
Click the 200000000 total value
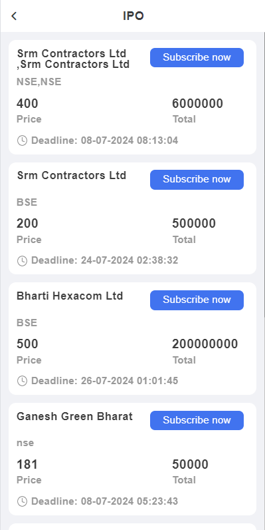(x=205, y=344)
